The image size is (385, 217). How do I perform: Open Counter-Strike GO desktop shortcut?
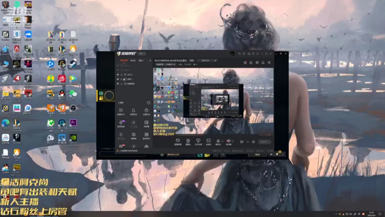(16, 94)
